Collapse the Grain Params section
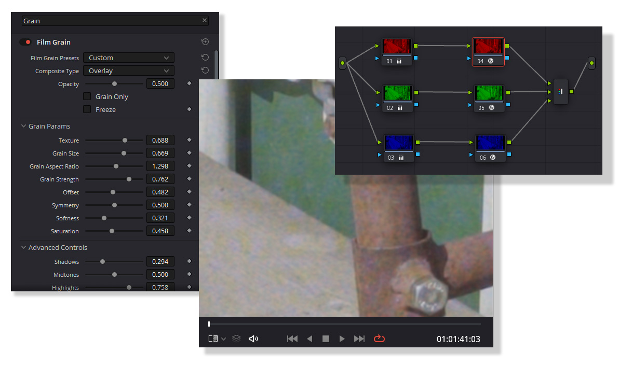This screenshot has height=366, width=619. click(24, 126)
